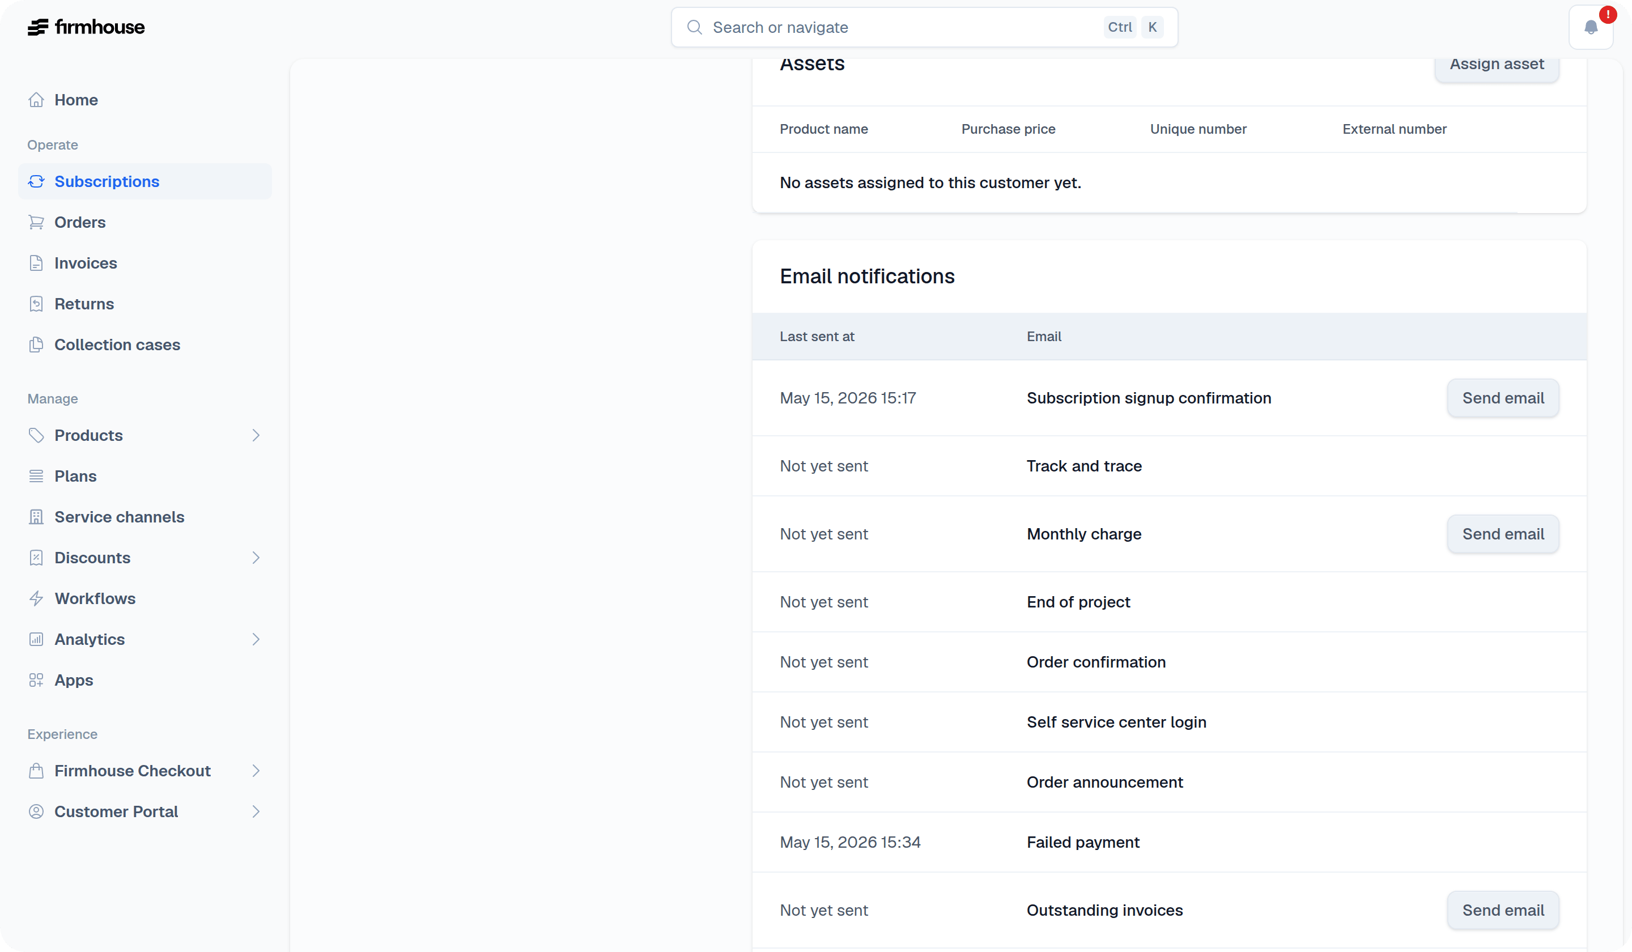
Task: Click the Product name column header
Action: 824,129
